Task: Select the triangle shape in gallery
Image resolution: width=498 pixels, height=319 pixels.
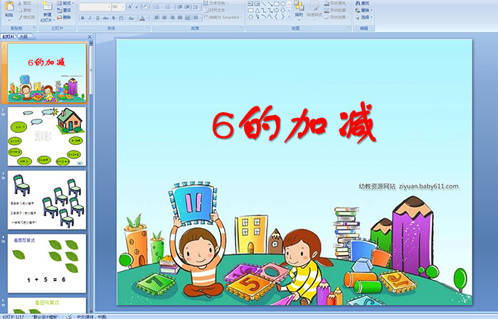Action: (x=257, y=10)
